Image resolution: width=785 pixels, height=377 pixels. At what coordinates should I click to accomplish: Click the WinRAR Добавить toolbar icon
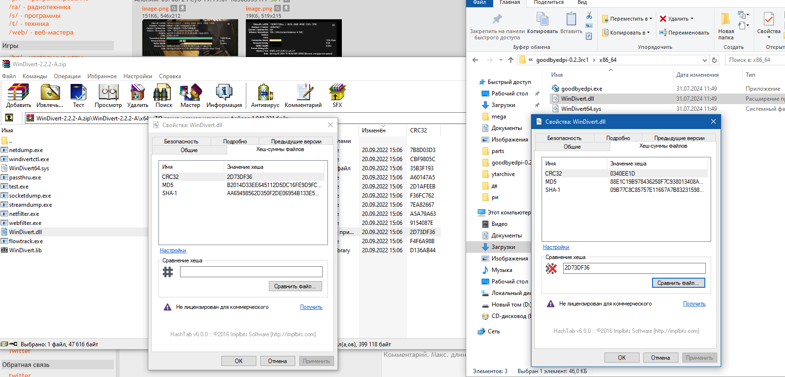click(x=18, y=95)
